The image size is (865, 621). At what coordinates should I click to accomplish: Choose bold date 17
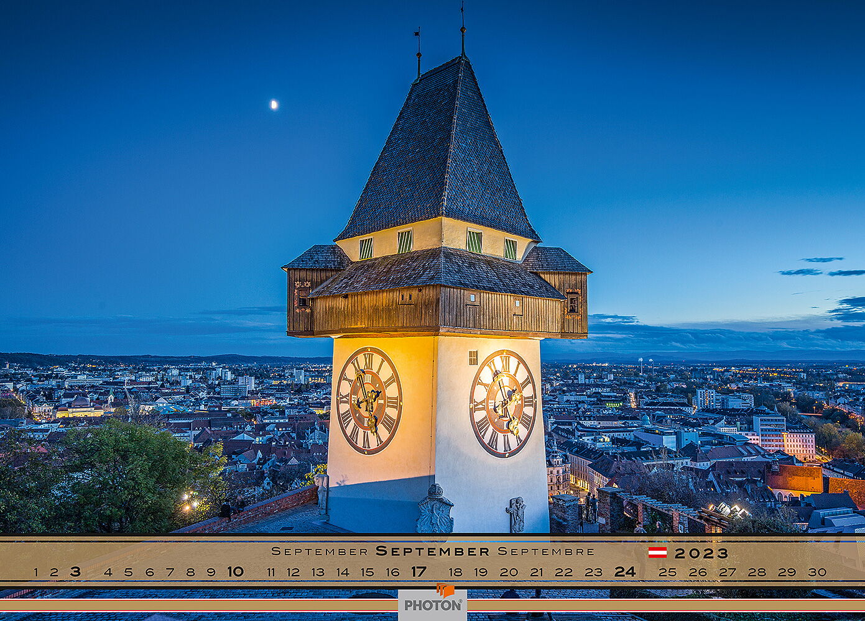[x=419, y=572]
